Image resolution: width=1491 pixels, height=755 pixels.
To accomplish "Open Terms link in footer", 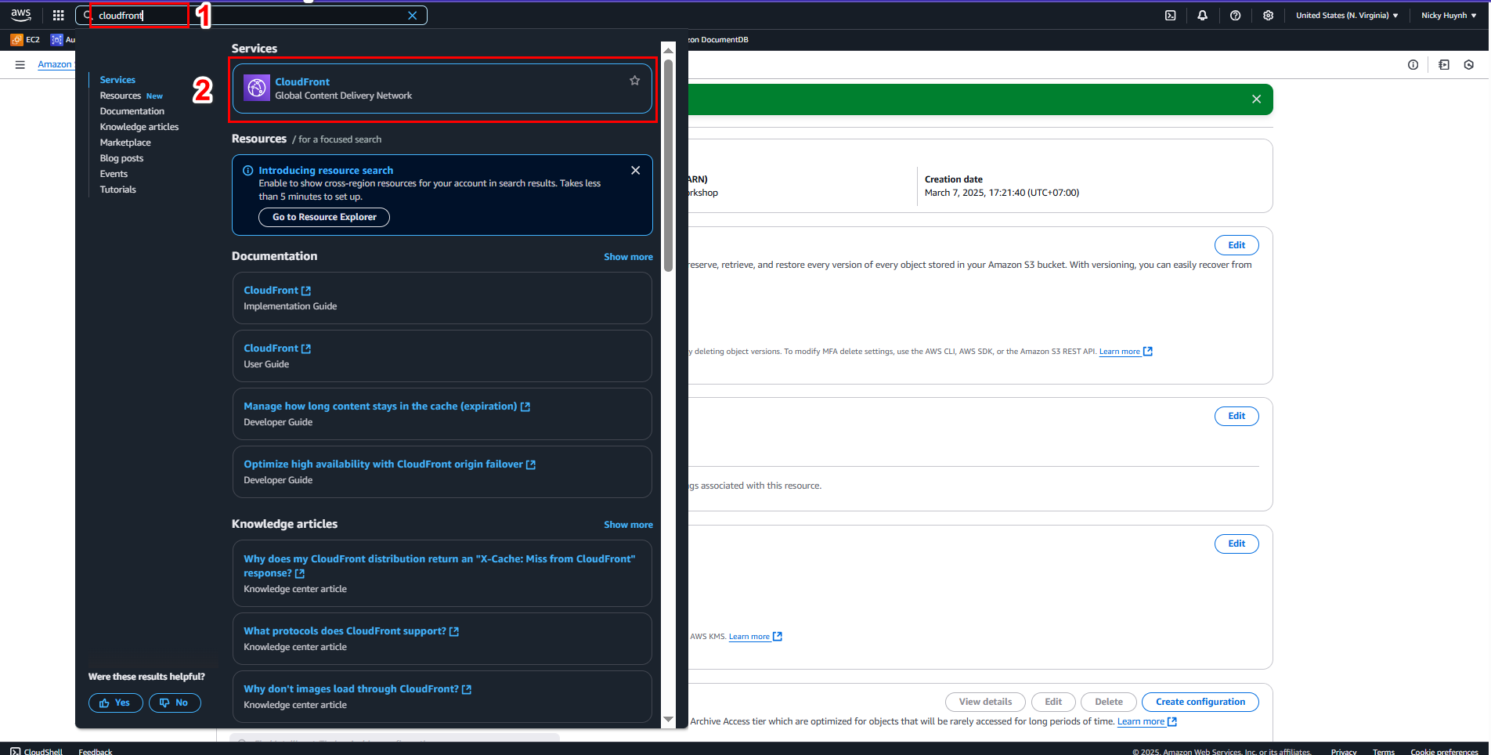I will tap(1384, 751).
